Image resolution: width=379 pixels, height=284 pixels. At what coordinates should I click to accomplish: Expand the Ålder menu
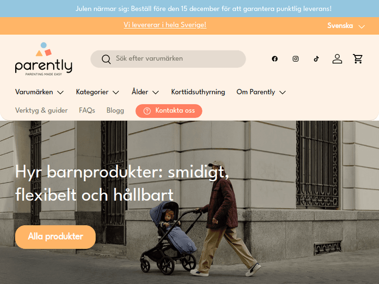click(145, 92)
